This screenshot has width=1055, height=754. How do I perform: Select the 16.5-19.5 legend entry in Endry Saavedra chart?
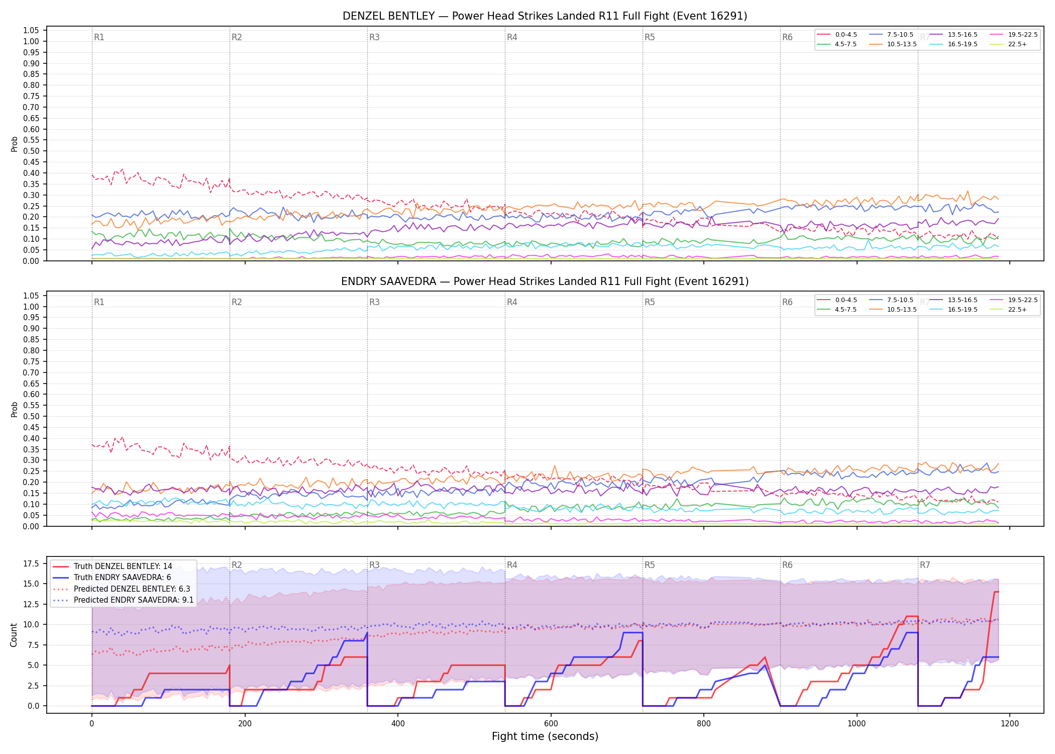point(954,310)
